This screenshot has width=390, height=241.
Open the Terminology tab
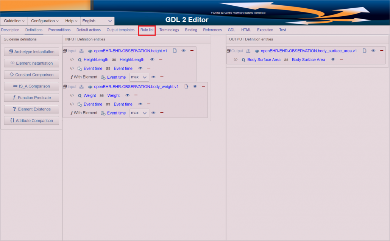pyautogui.click(x=169, y=30)
